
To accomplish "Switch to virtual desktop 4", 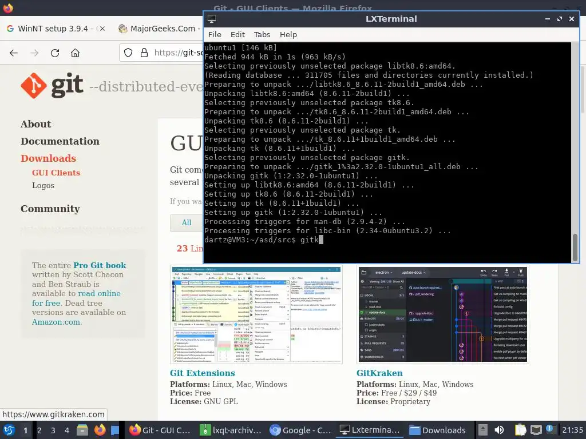I will pyautogui.click(x=67, y=430).
